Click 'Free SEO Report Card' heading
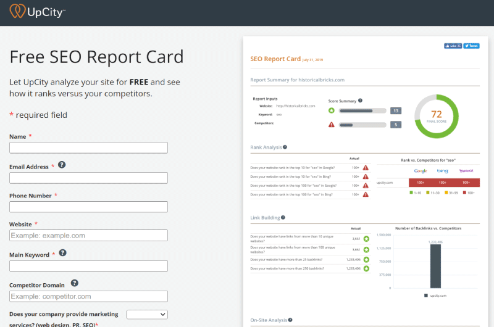This screenshot has width=494, height=327. click(96, 57)
